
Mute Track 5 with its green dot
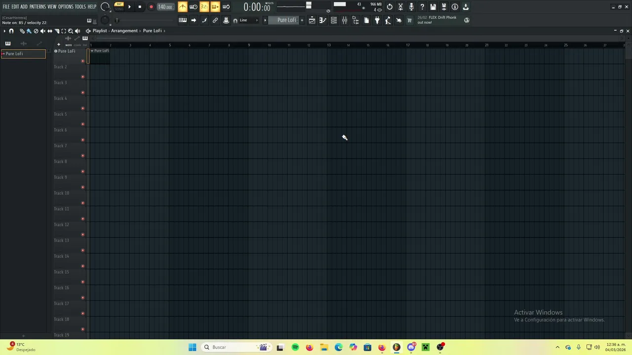(82, 124)
